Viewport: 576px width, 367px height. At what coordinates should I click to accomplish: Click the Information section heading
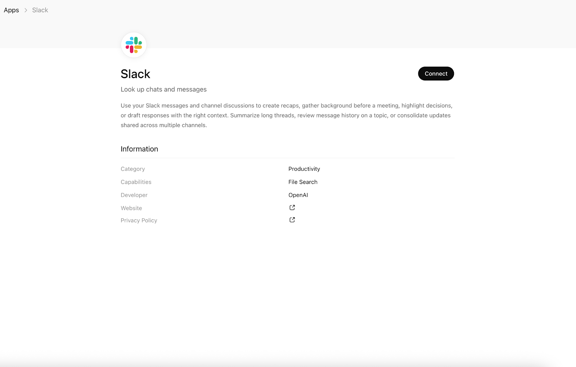coord(139,149)
